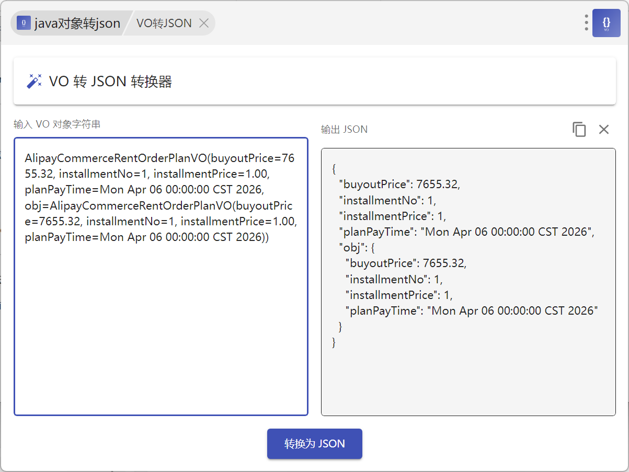Screen dimensions: 629x472
Task: Select the VO转JSON tab
Action: point(164,23)
